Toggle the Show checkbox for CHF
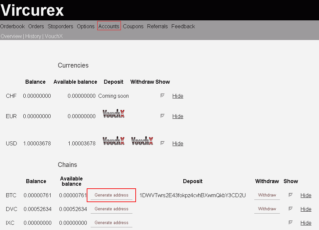 (x=162, y=95)
